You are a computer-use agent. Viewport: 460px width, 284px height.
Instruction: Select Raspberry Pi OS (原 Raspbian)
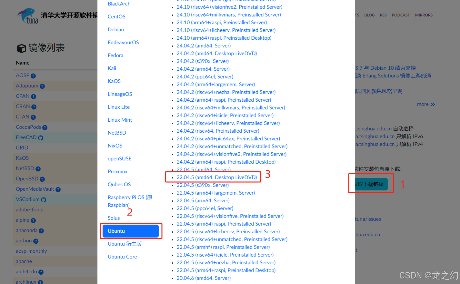point(130,201)
